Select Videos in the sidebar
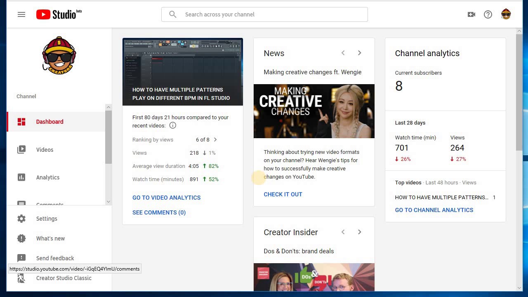The height and width of the screenshot is (297, 528). point(56,150)
